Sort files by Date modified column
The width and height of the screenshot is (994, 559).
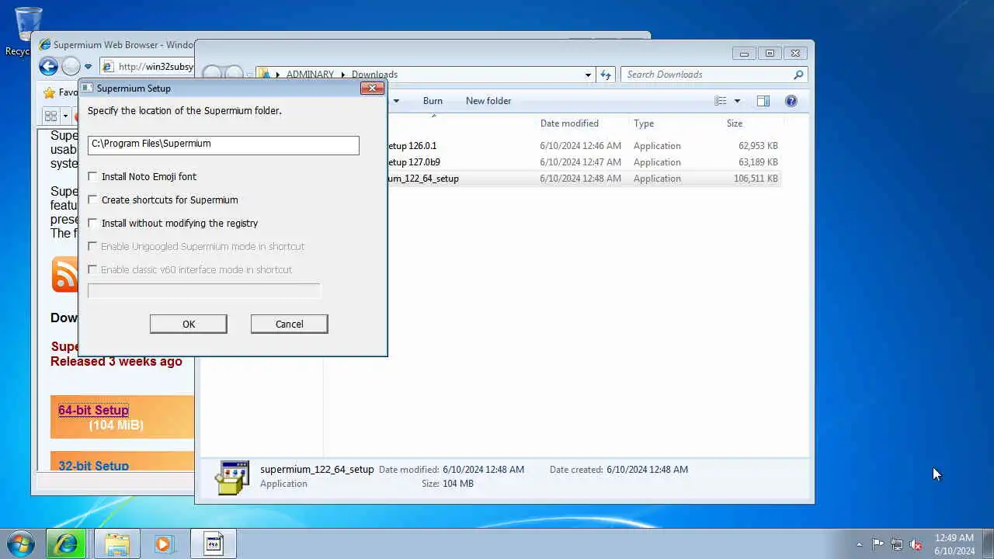569,123
